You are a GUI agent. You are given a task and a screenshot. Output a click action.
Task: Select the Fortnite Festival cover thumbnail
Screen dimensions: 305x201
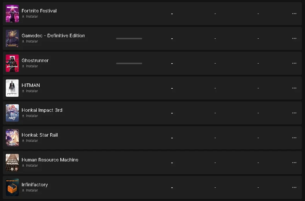tap(12, 14)
